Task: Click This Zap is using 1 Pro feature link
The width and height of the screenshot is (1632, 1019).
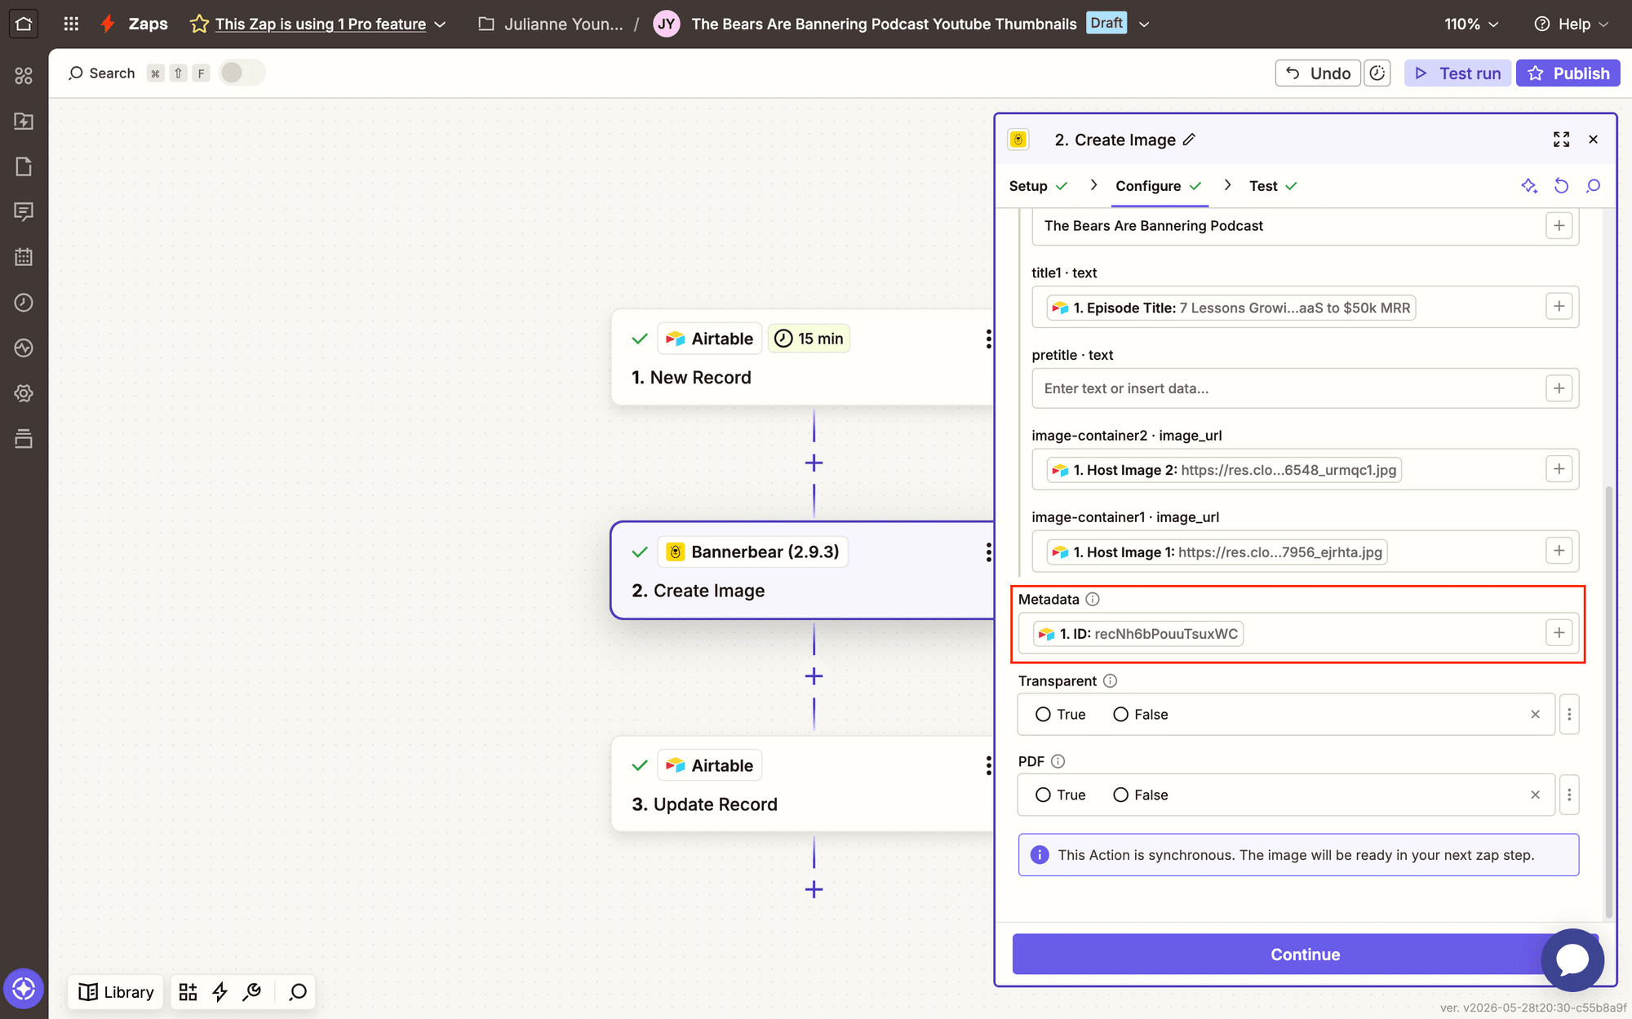Action: coord(321,24)
